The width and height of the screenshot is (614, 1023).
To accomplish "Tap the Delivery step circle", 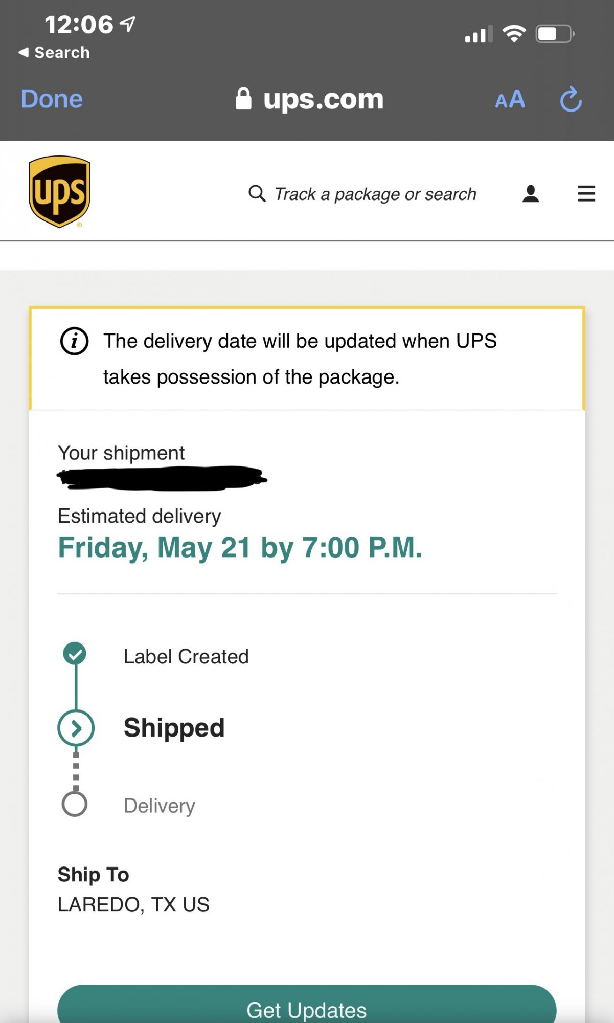I will [75, 804].
